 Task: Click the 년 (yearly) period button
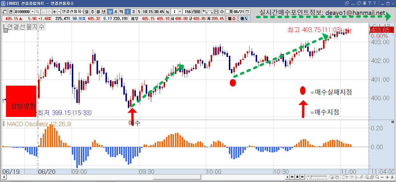coord(104,12)
